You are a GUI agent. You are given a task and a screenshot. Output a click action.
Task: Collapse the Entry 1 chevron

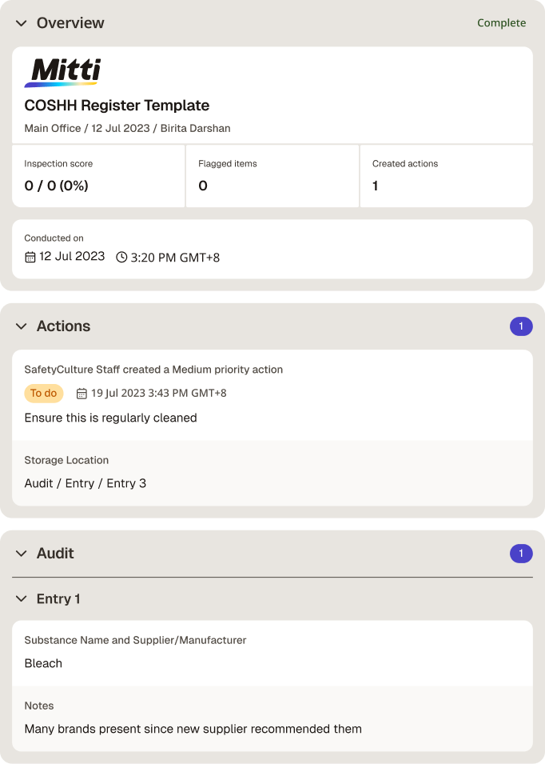21,598
